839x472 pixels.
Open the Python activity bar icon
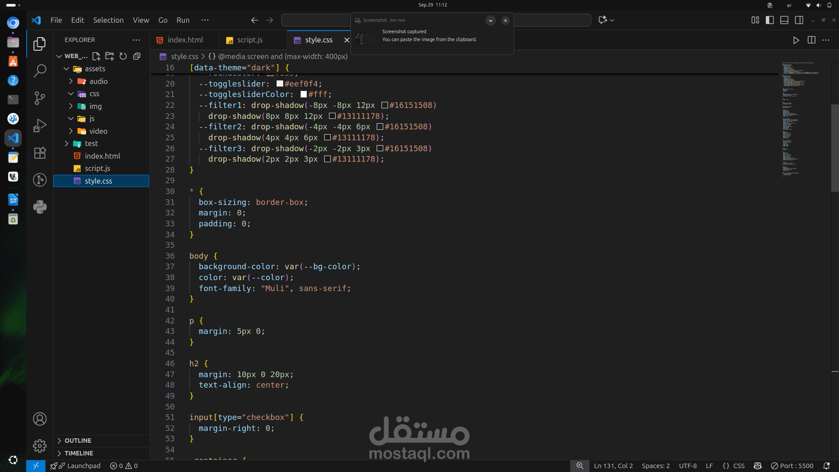coord(40,207)
